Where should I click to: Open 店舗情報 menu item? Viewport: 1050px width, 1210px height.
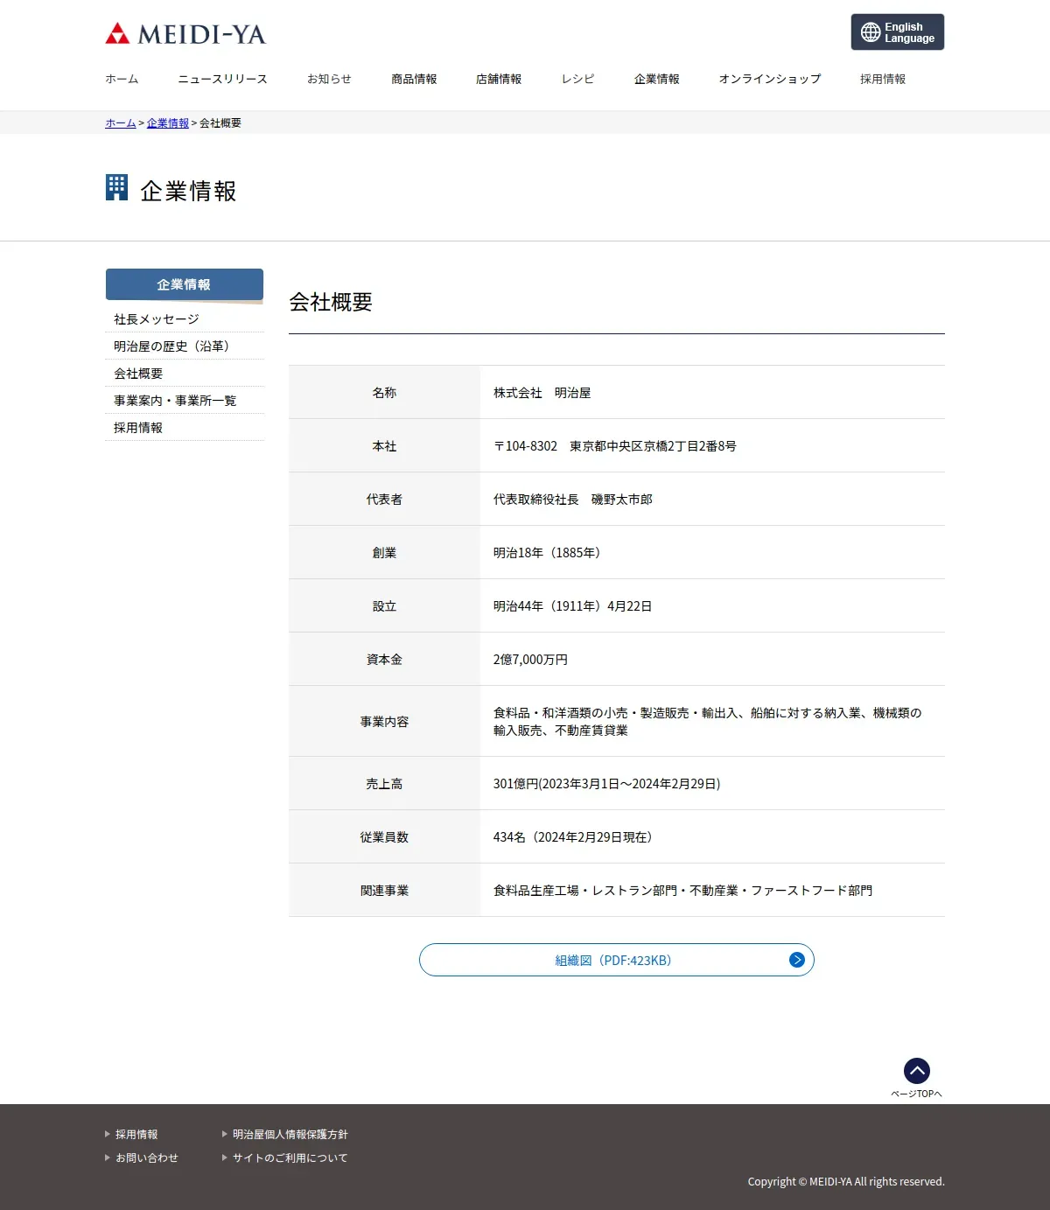coord(499,79)
